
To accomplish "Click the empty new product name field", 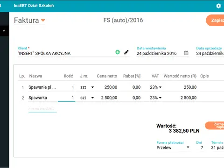I will point(42,109).
